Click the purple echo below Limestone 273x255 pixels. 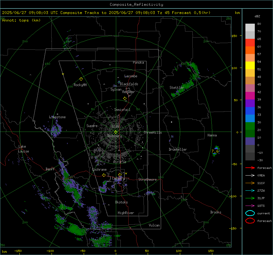(x=56, y=129)
